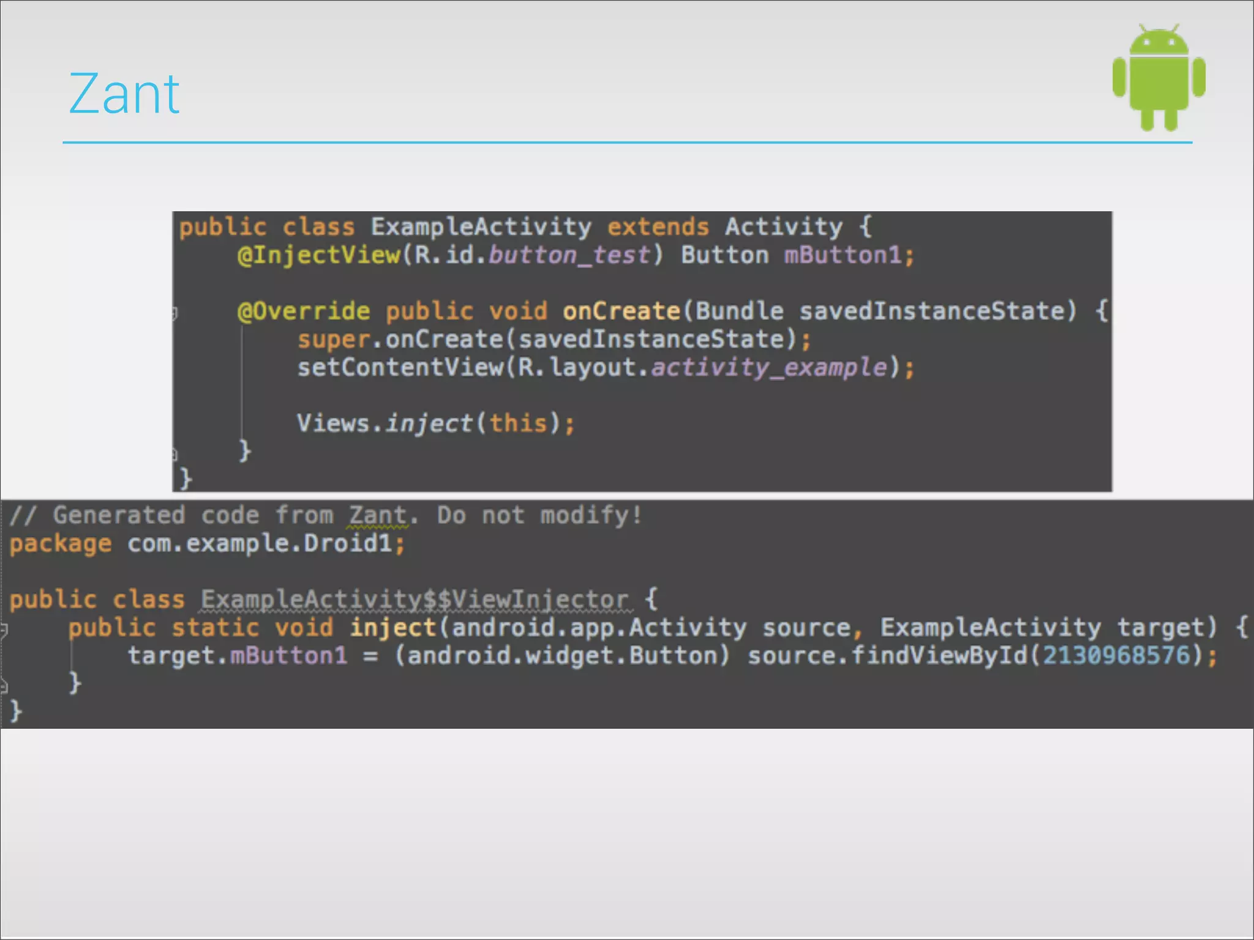
Task: Click the @InjectView annotation
Action: [318, 255]
